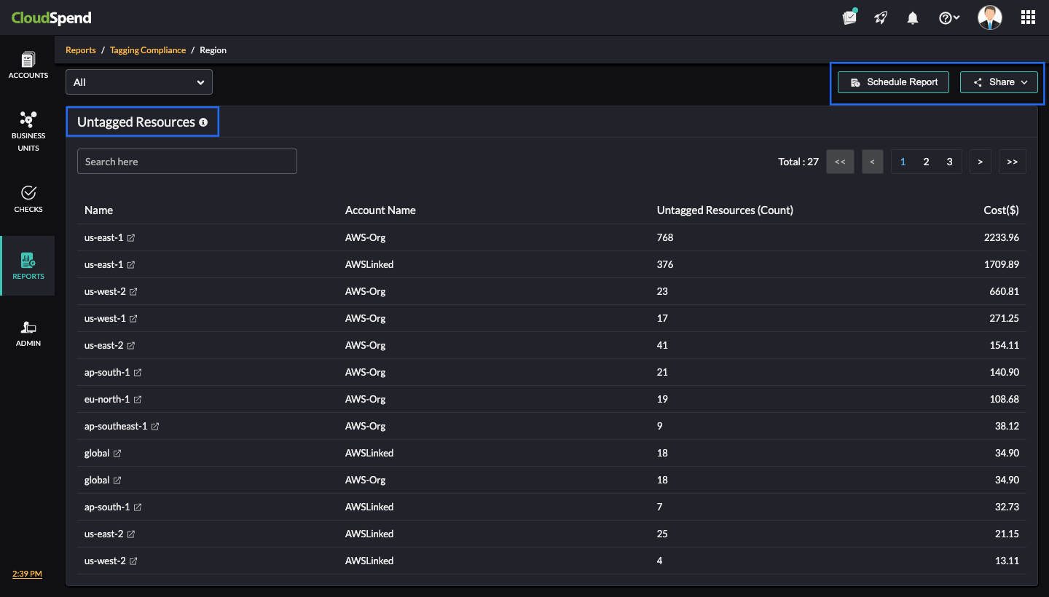
Task: Open the Share dropdown menu
Action: tap(999, 82)
